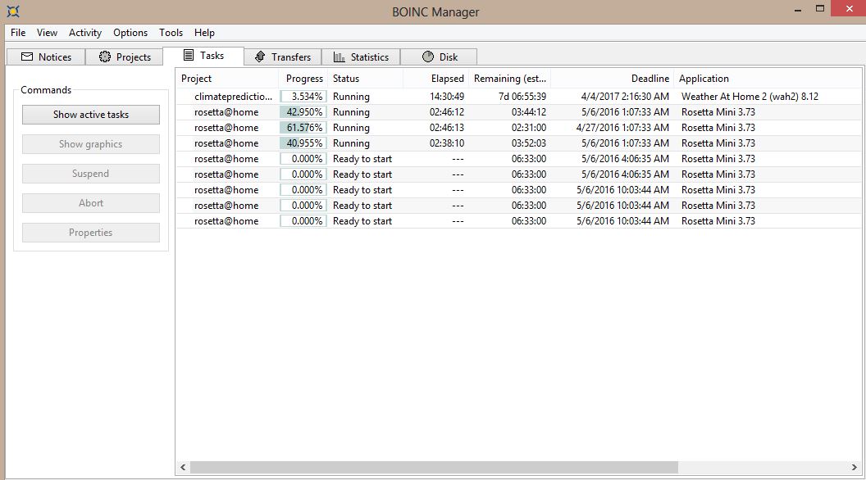Minimize the BOINC Manager window
The width and height of the screenshot is (866, 480).
[797, 9]
